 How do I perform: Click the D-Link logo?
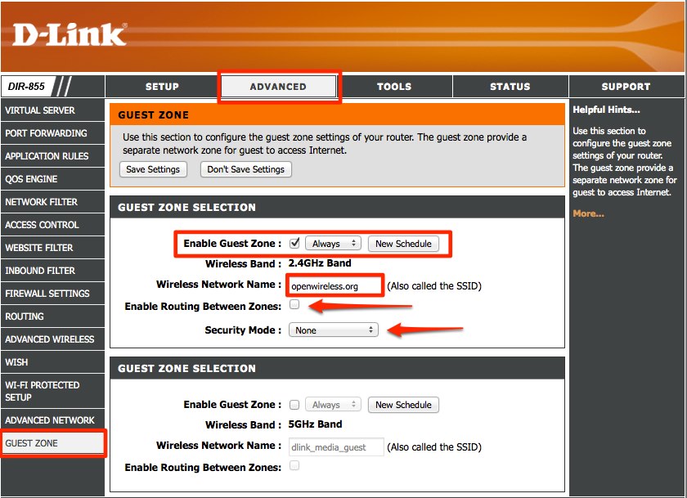click(70, 34)
